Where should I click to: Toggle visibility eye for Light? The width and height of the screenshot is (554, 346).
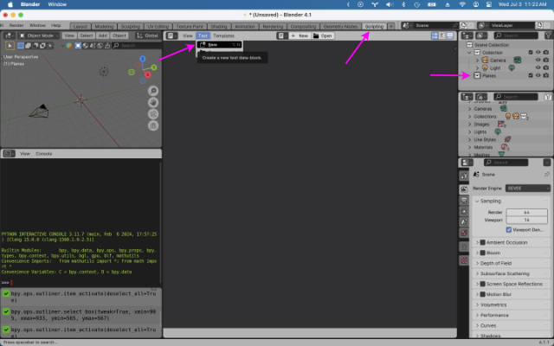tap(538, 67)
